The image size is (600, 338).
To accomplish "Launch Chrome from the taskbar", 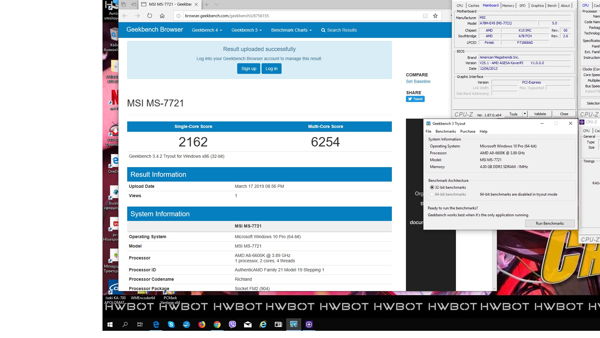I will click(217, 325).
